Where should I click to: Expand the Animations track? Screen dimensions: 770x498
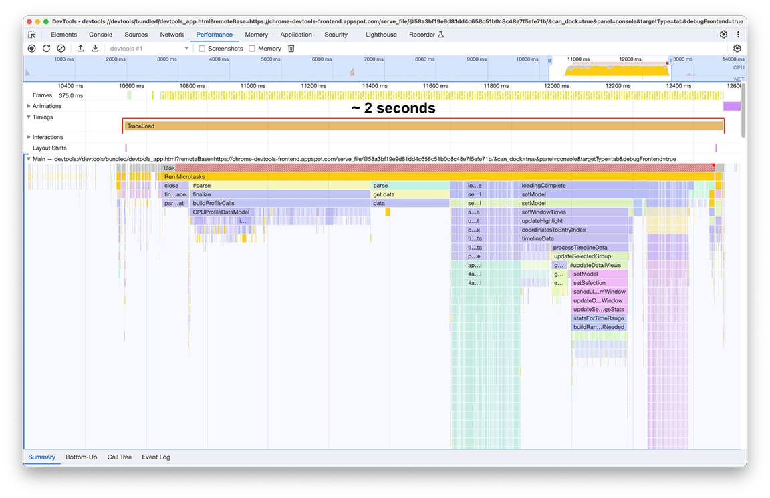pos(29,105)
